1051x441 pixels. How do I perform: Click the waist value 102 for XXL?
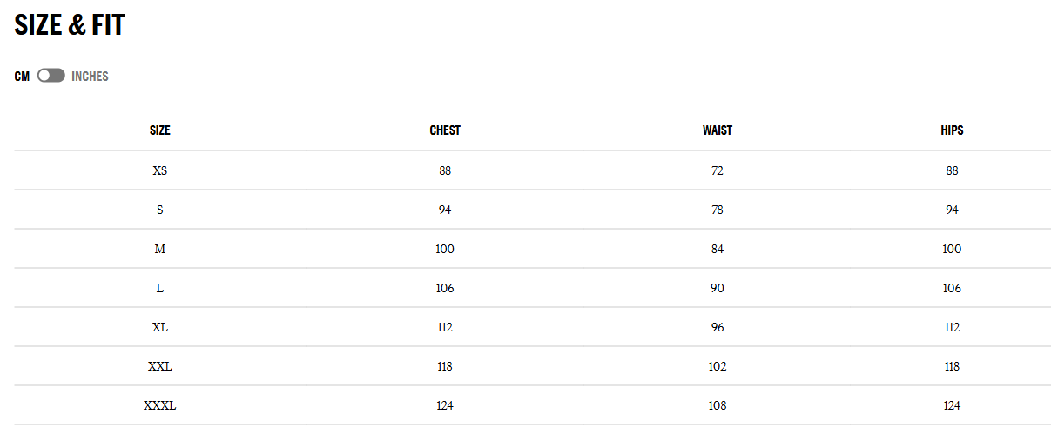[718, 366]
